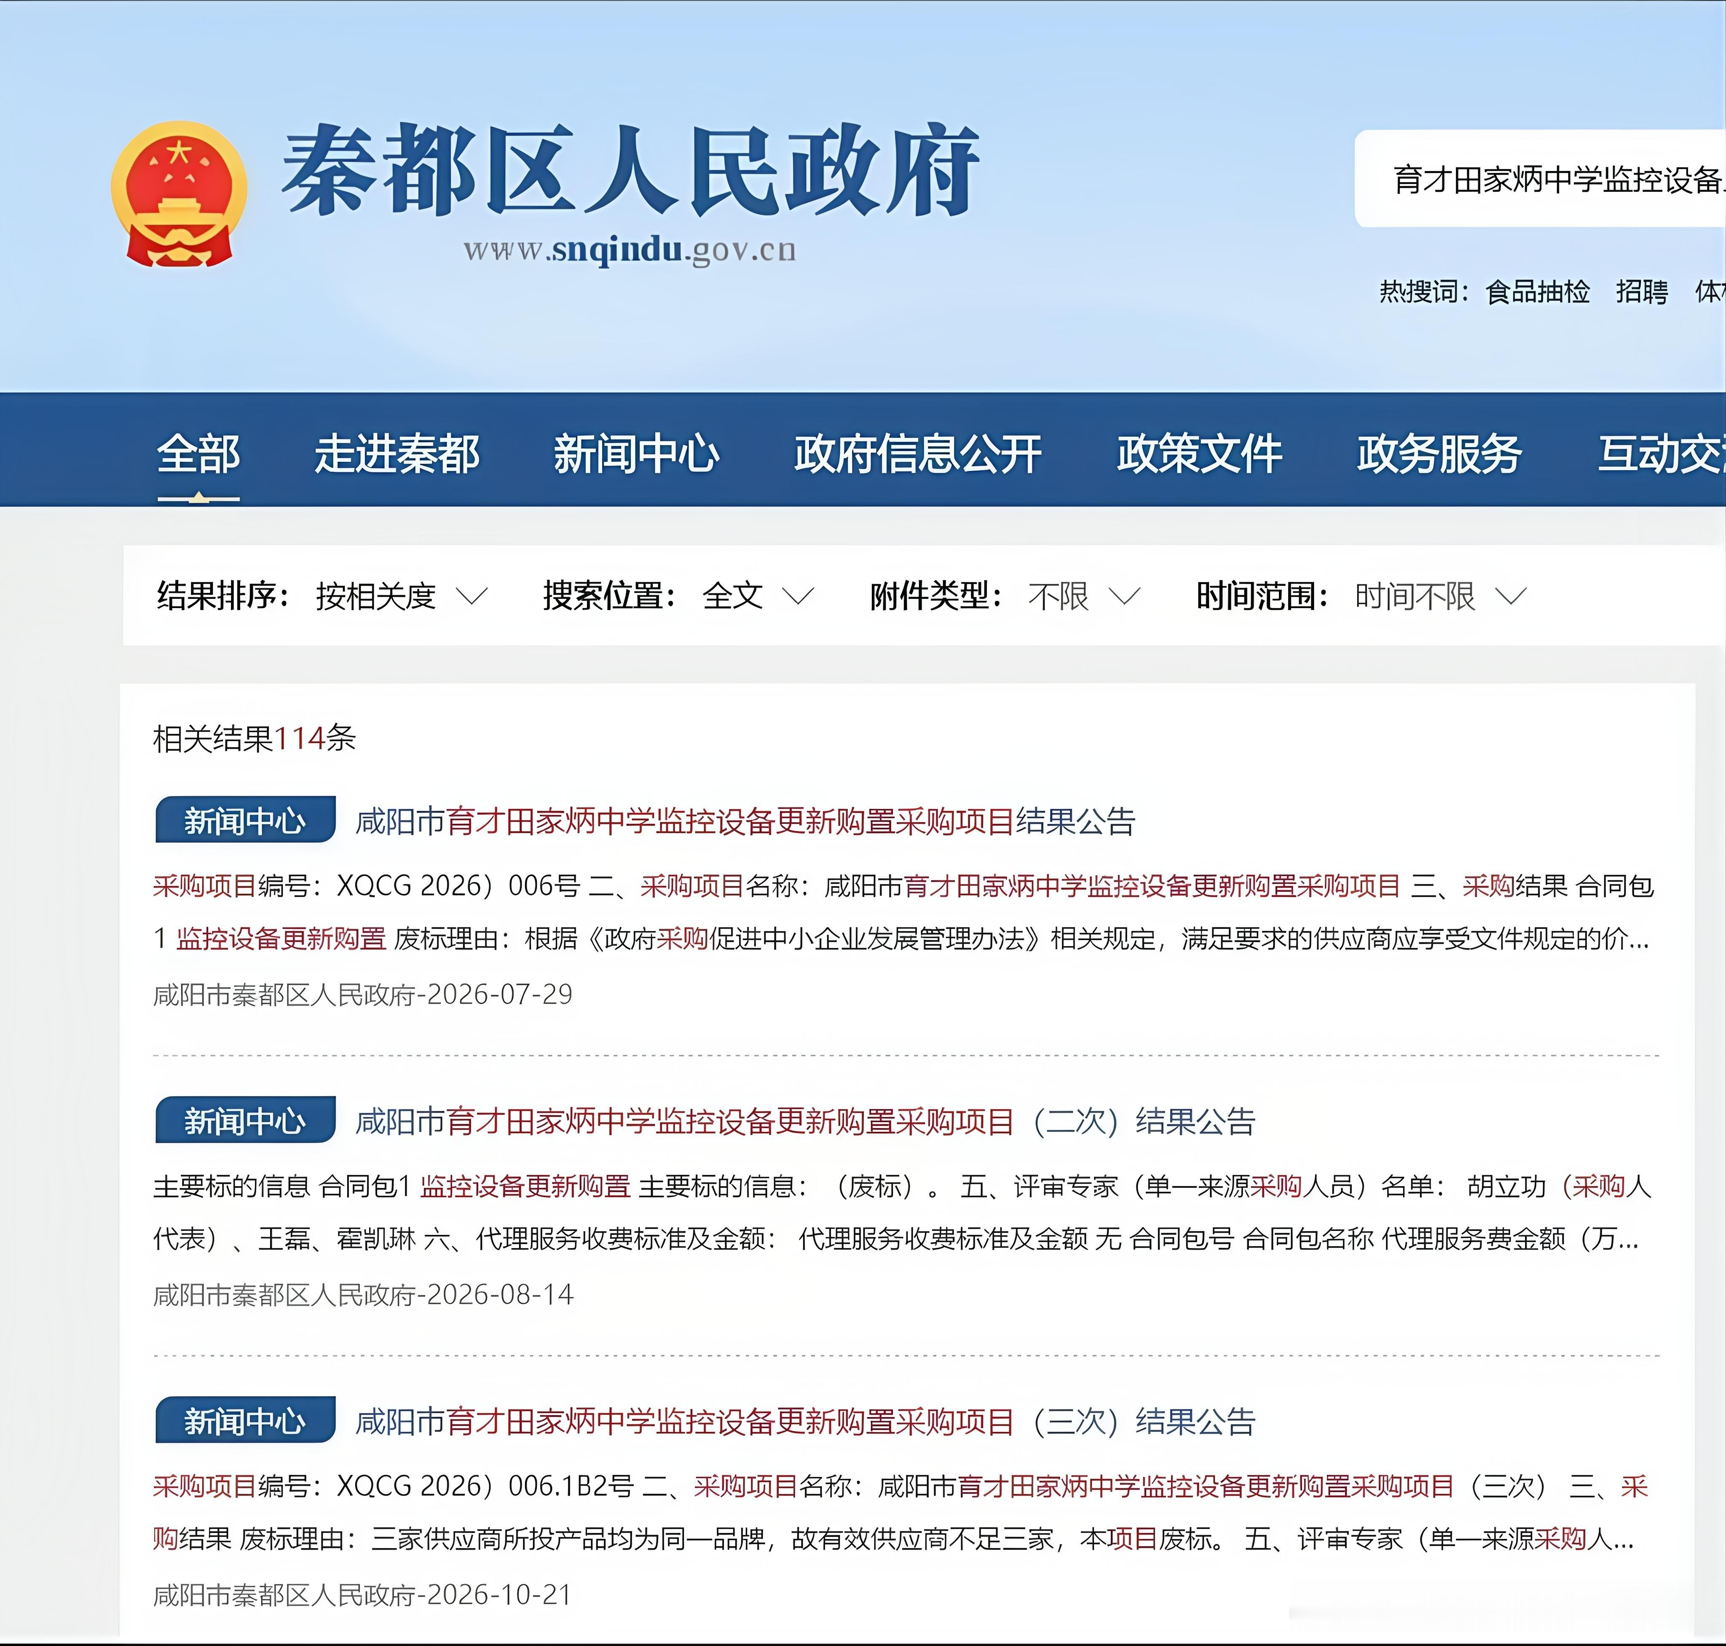Click snippet text starting XQCG 2026）006号

coord(903,912)
